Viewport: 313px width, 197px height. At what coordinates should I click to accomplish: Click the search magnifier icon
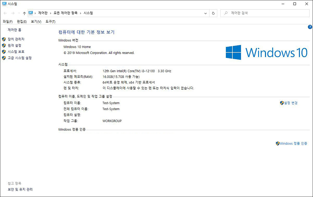pyautogui.click(x=226, y=13)
